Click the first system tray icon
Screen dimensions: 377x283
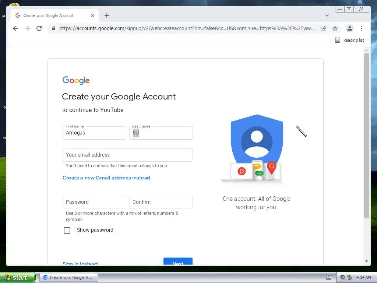(x=342, y=277)
